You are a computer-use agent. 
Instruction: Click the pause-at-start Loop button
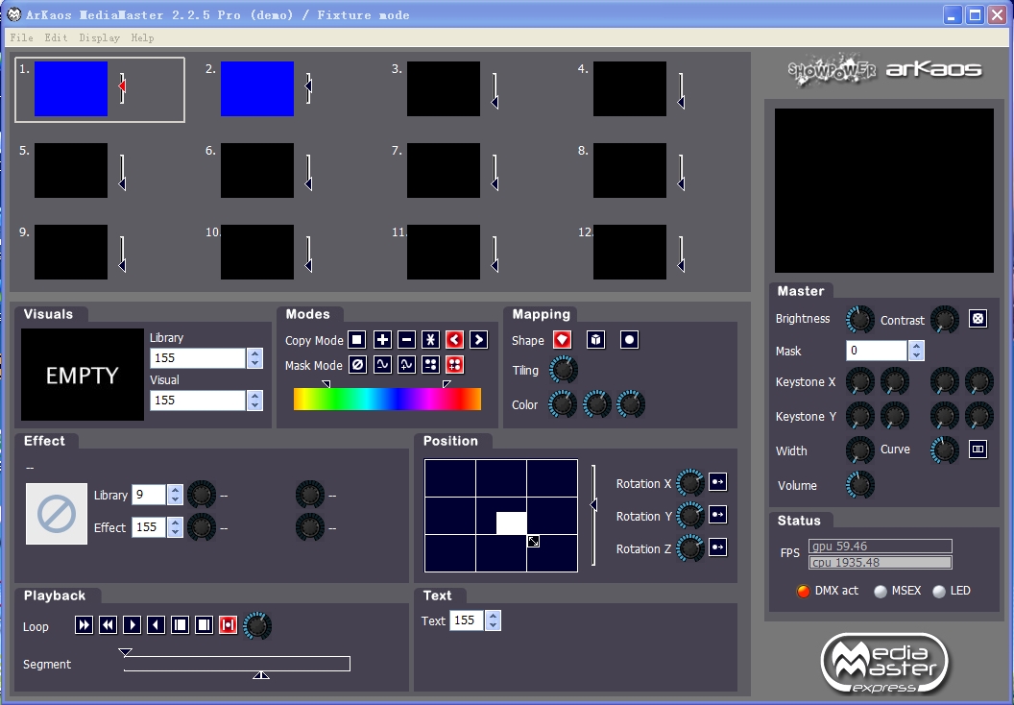180,624
